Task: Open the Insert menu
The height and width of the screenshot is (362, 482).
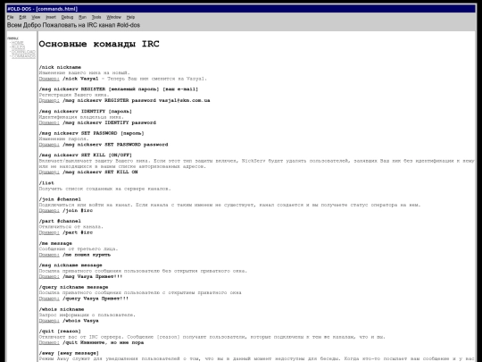Action: (x=51, y=17)
